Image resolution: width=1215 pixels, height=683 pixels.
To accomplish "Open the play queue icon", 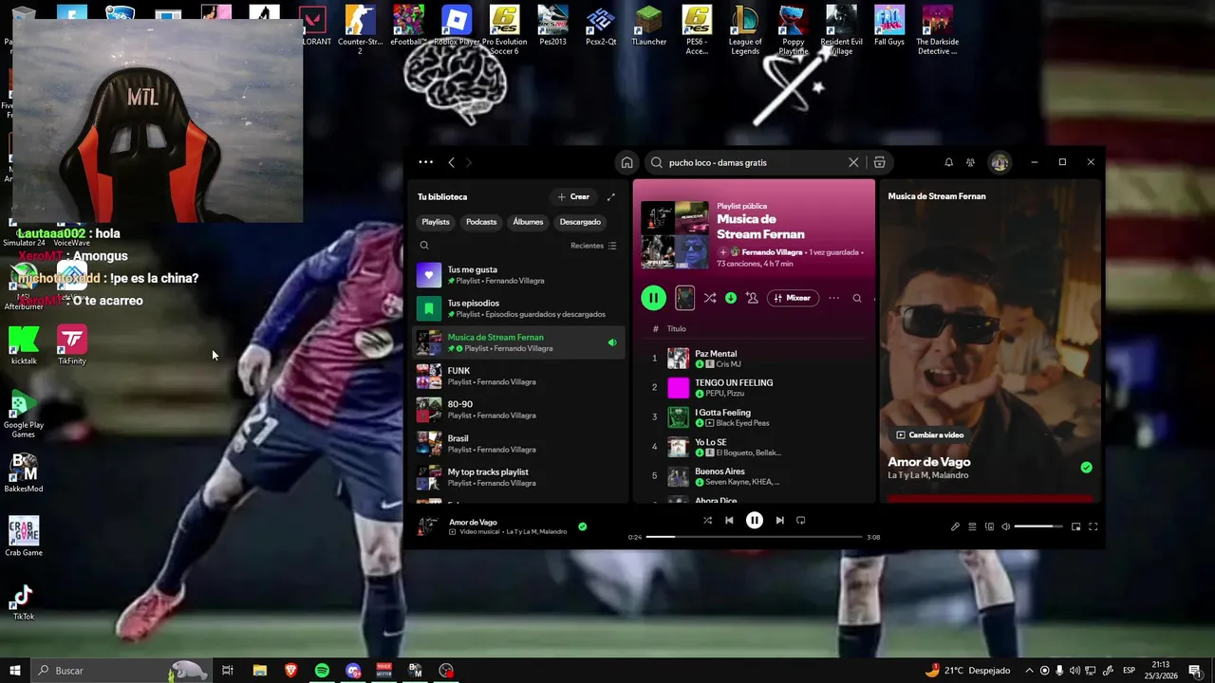I will tap(972, 526).
